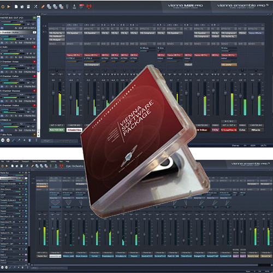This screenshot has width=273, height=273.
Task: Expand mixer using the >> arrows in top window
Action: [44, 32]
